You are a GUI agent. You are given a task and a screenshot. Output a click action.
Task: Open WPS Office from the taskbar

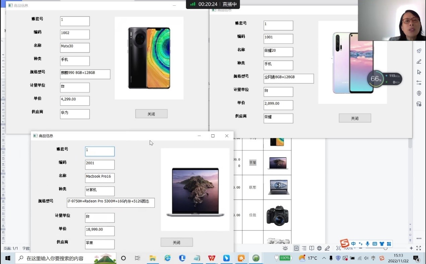[x=211, y=258]
